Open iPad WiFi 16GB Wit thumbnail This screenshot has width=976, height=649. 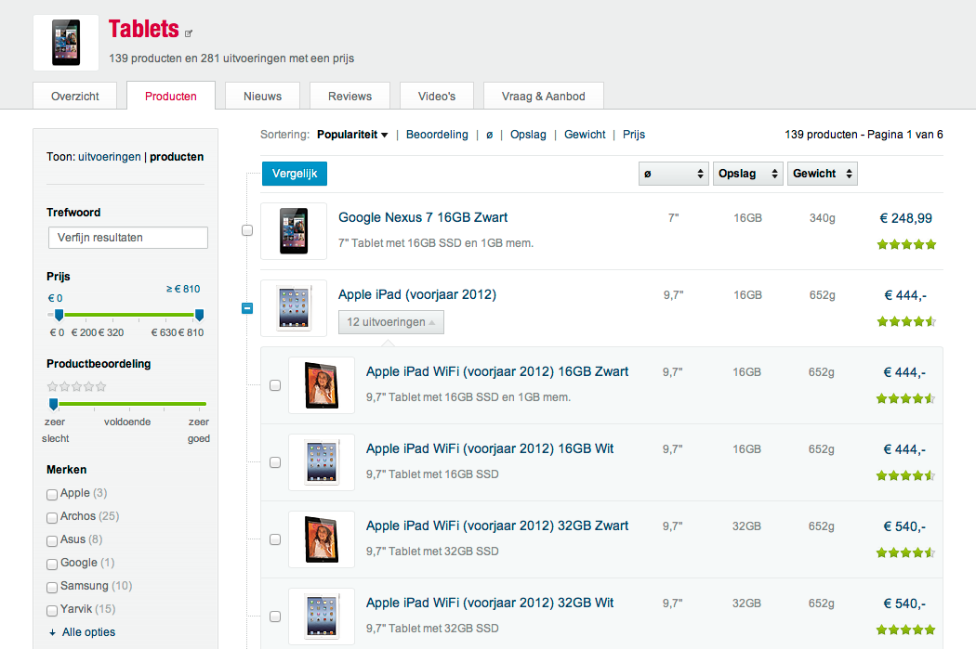(x=322, y=462)
